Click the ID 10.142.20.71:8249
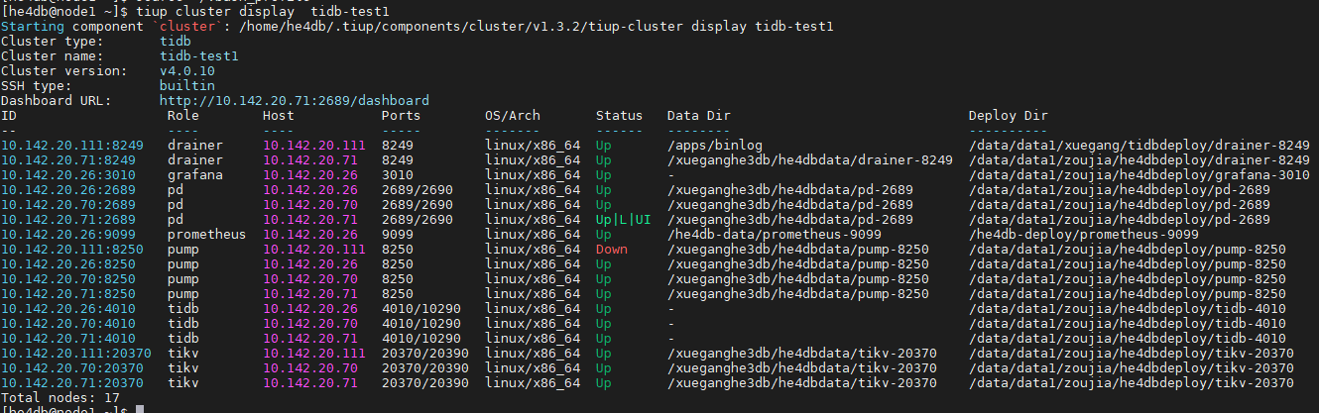This screenshot has height=413, width=1319. tap(68, 160)
